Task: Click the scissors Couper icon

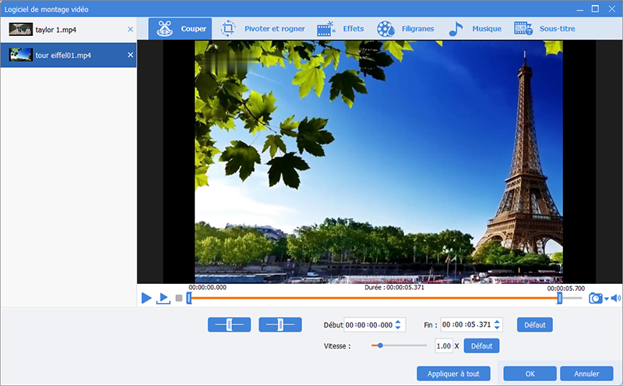Action: [165, 28]
